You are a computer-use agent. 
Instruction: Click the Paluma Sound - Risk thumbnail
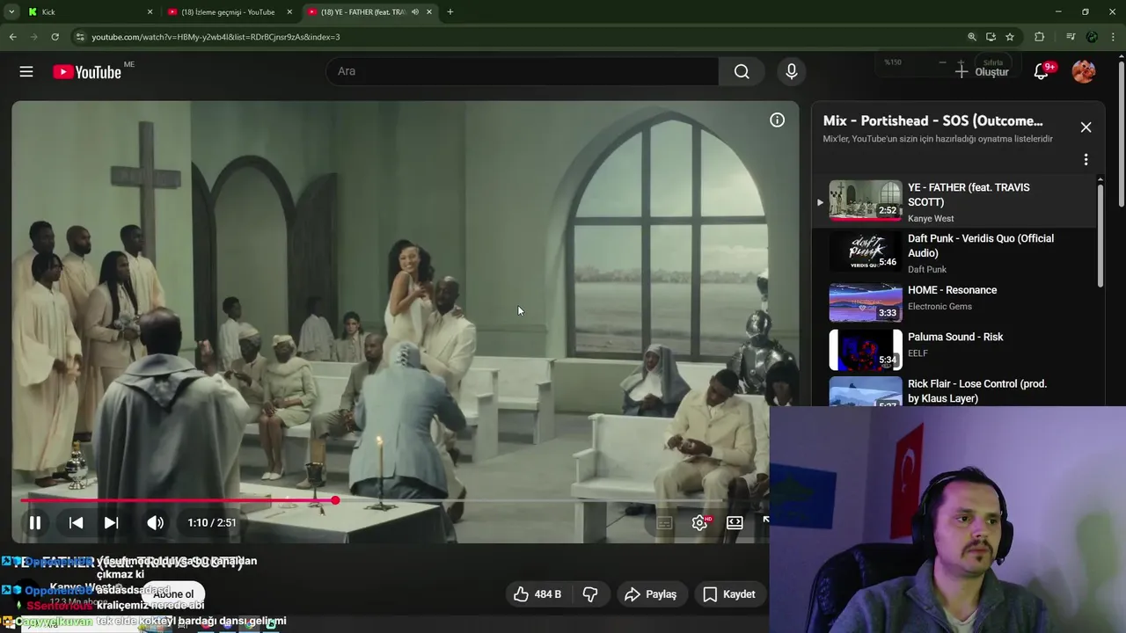click(x=866, y=349)
